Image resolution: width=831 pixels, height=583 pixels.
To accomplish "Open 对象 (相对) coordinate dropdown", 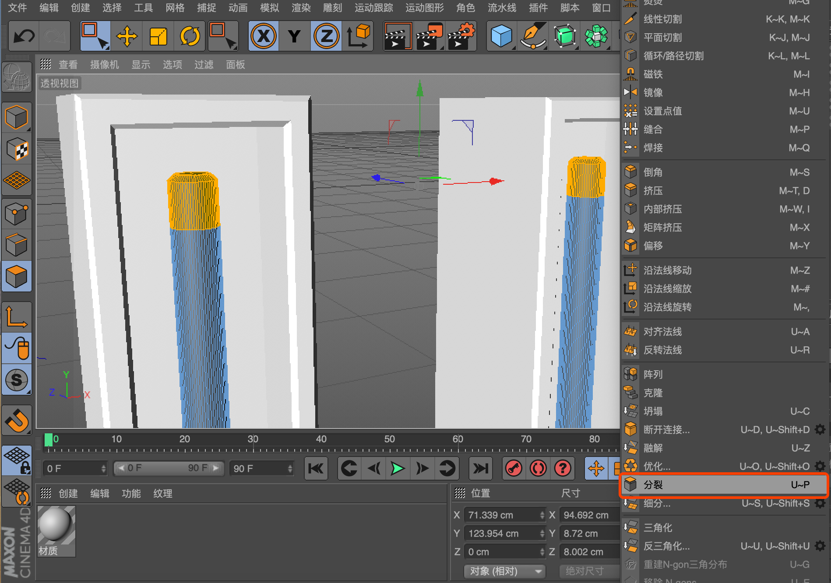I will [505, 571].
